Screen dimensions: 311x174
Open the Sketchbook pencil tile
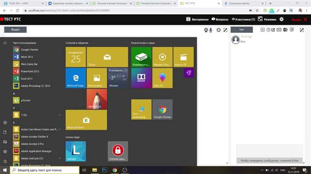(x=97, y=99)
